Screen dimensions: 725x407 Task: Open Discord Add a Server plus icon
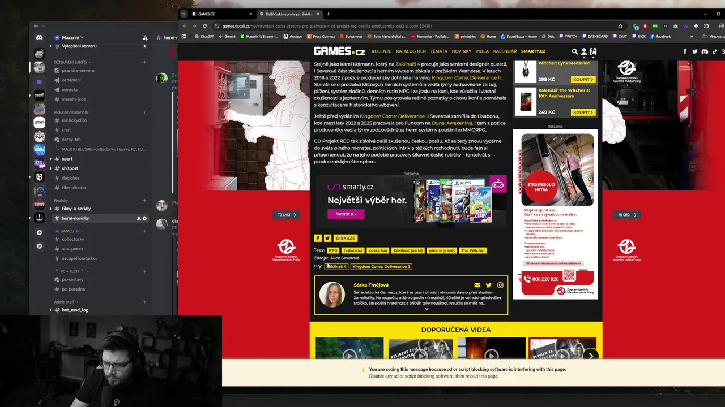click(39, 232)
